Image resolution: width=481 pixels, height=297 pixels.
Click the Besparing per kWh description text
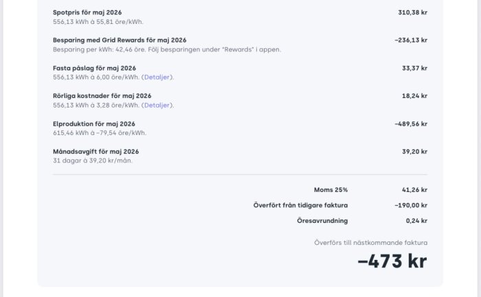[167, 49]
